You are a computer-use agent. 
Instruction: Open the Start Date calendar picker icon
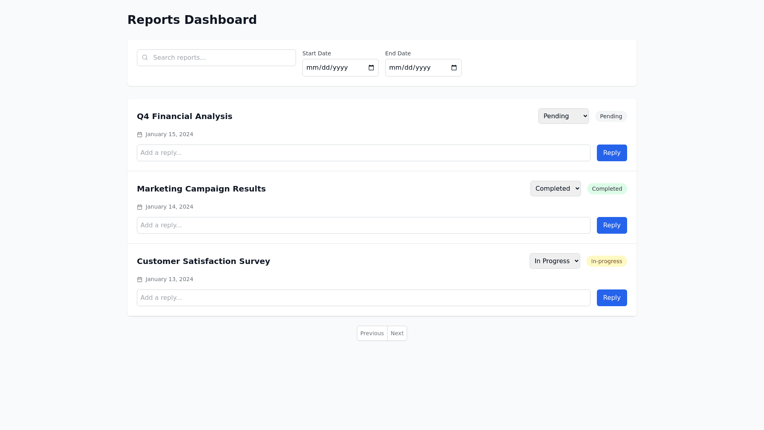coord(371,68)
